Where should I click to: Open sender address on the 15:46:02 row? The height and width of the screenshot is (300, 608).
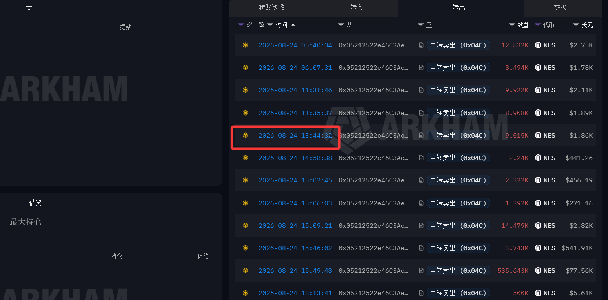pyautogui.click(x=373, y=248)
